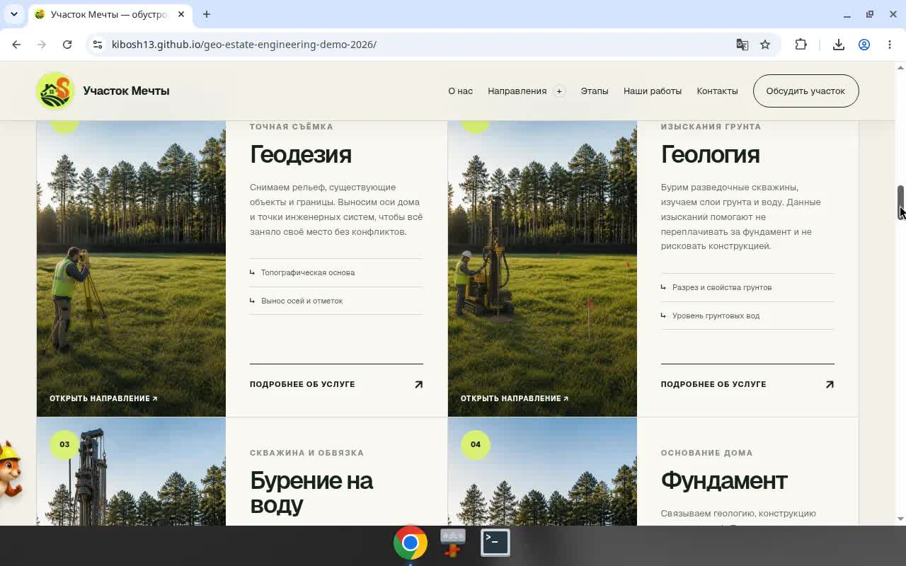Go to Наши работы section
This screenshot has height=566, width=906.
(653, 91)
